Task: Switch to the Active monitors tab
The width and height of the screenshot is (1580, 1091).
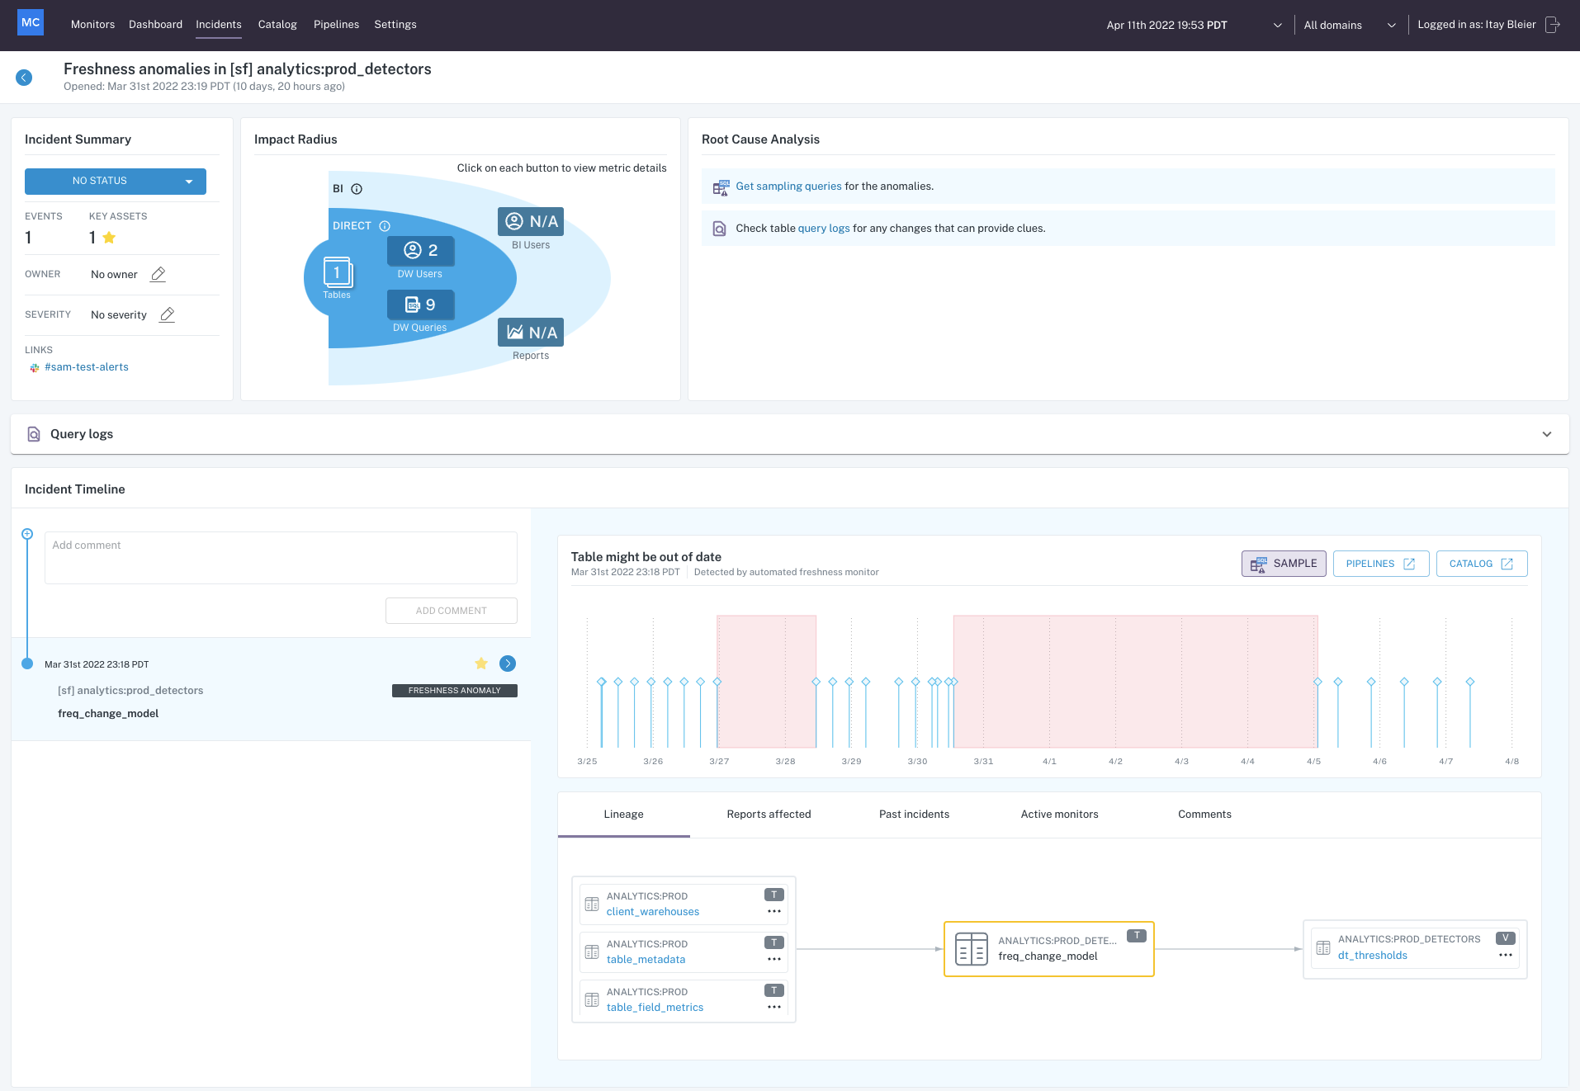Action: (x=1060, y=815)
